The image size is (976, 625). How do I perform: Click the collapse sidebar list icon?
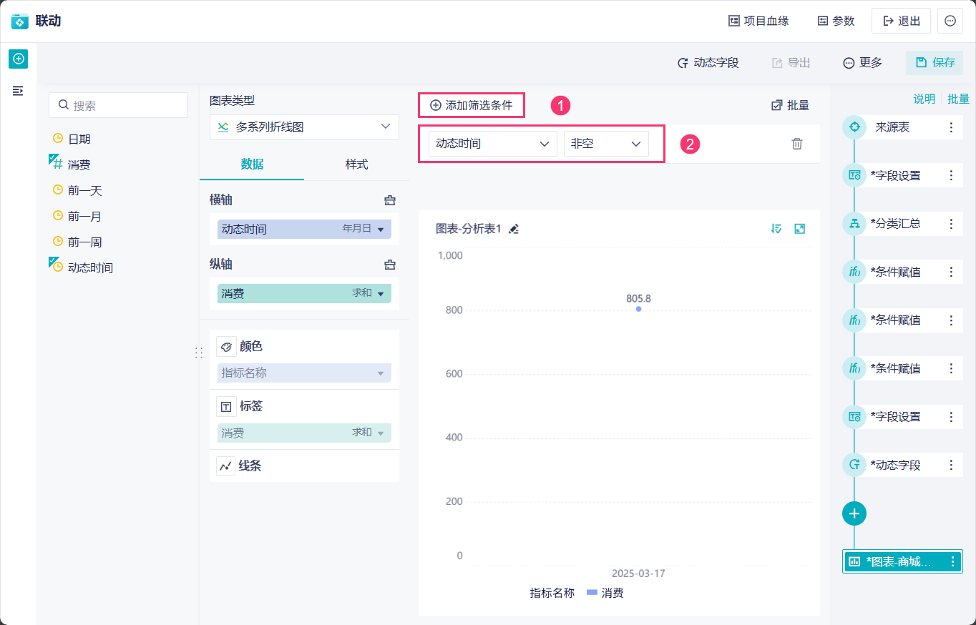[x=18, y=91]
